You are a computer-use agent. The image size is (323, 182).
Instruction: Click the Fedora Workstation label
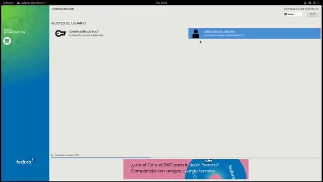pyautogui.click(x=15, y=31)
